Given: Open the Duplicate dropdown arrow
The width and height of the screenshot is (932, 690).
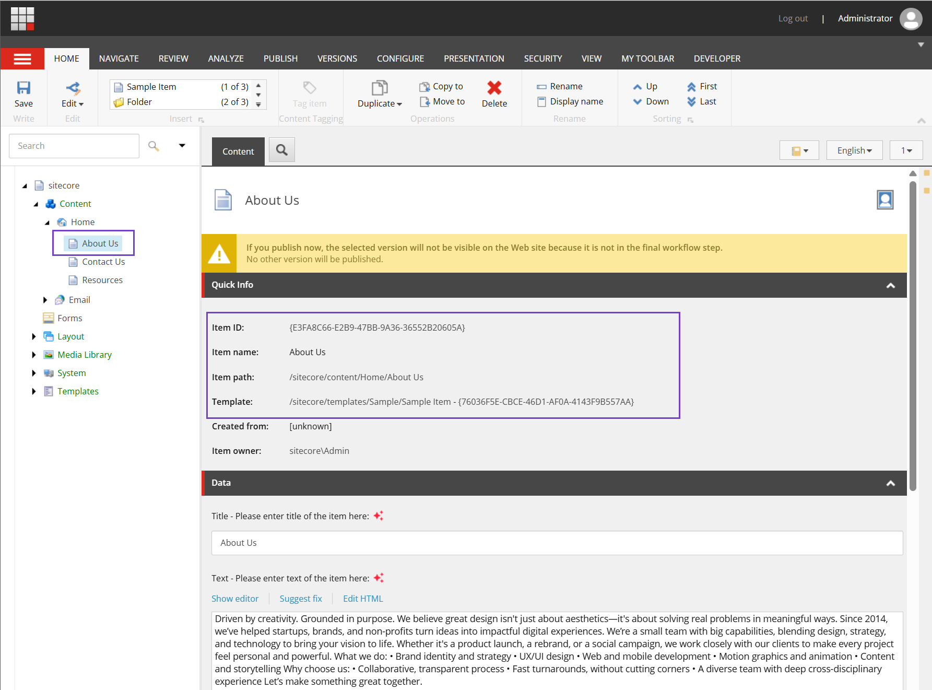Looking at the screenshot, I should tap(399, 104).
